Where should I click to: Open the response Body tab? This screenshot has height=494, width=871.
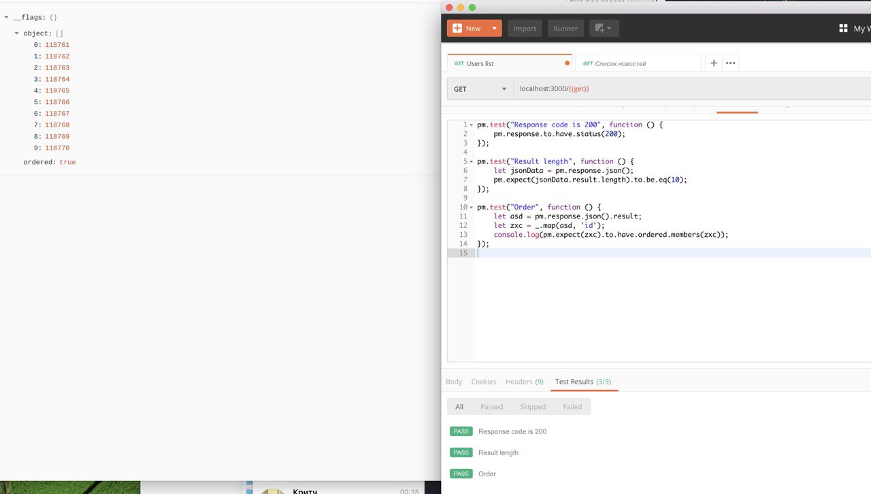[x=454, y=382]
